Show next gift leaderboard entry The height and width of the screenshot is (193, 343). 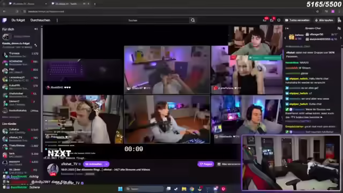tap(341, 38)
